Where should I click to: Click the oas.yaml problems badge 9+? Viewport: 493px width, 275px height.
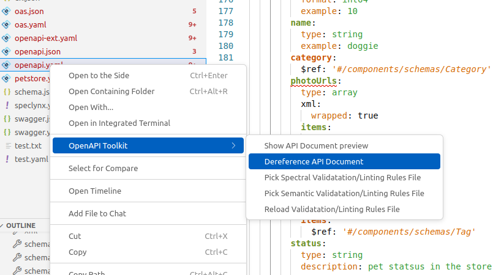pos(192,24)
